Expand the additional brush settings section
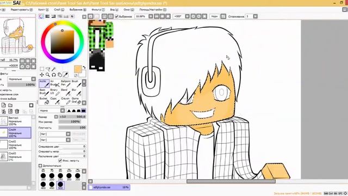The height and width of the screenshot is (196, 348). (40, 166)
